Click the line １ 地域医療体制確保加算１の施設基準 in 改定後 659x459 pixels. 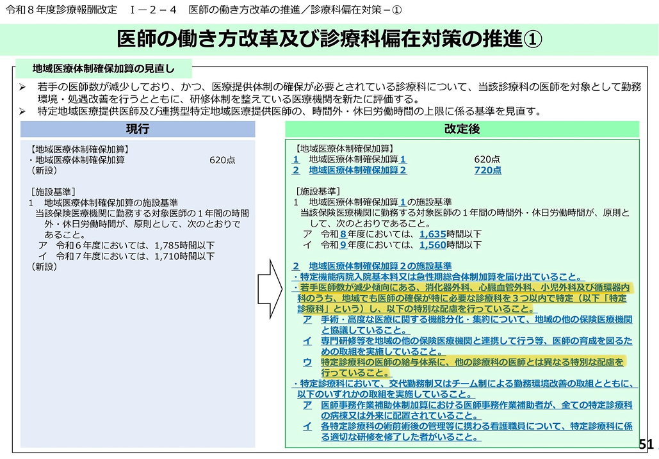pyautogui.click(x=372, y=202)
